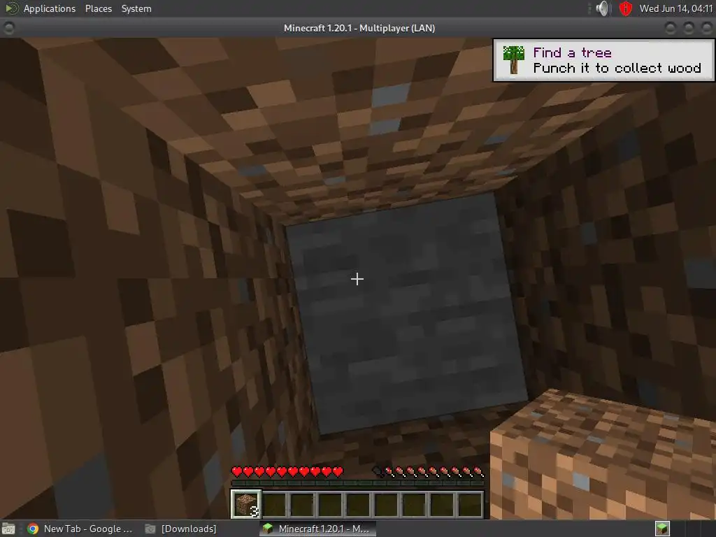Click the hunger drumsticks bar

(428, 471)
